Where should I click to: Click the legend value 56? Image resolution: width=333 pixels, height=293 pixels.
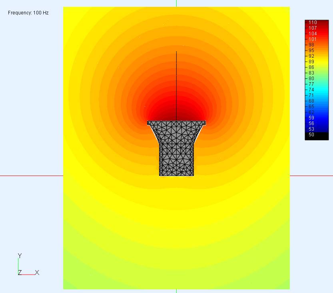click(311, 123)
